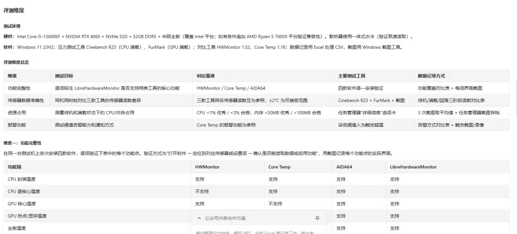
Task: Click 支持 under HWMonitor for GPU 核心温度
Action: (x=200, y=204)
